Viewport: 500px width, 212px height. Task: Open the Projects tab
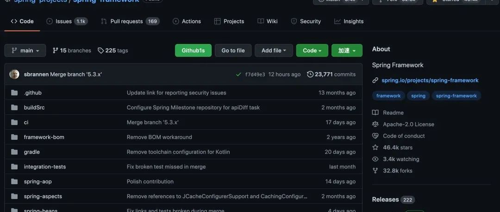pyautogui.click(x=229, y=21)
